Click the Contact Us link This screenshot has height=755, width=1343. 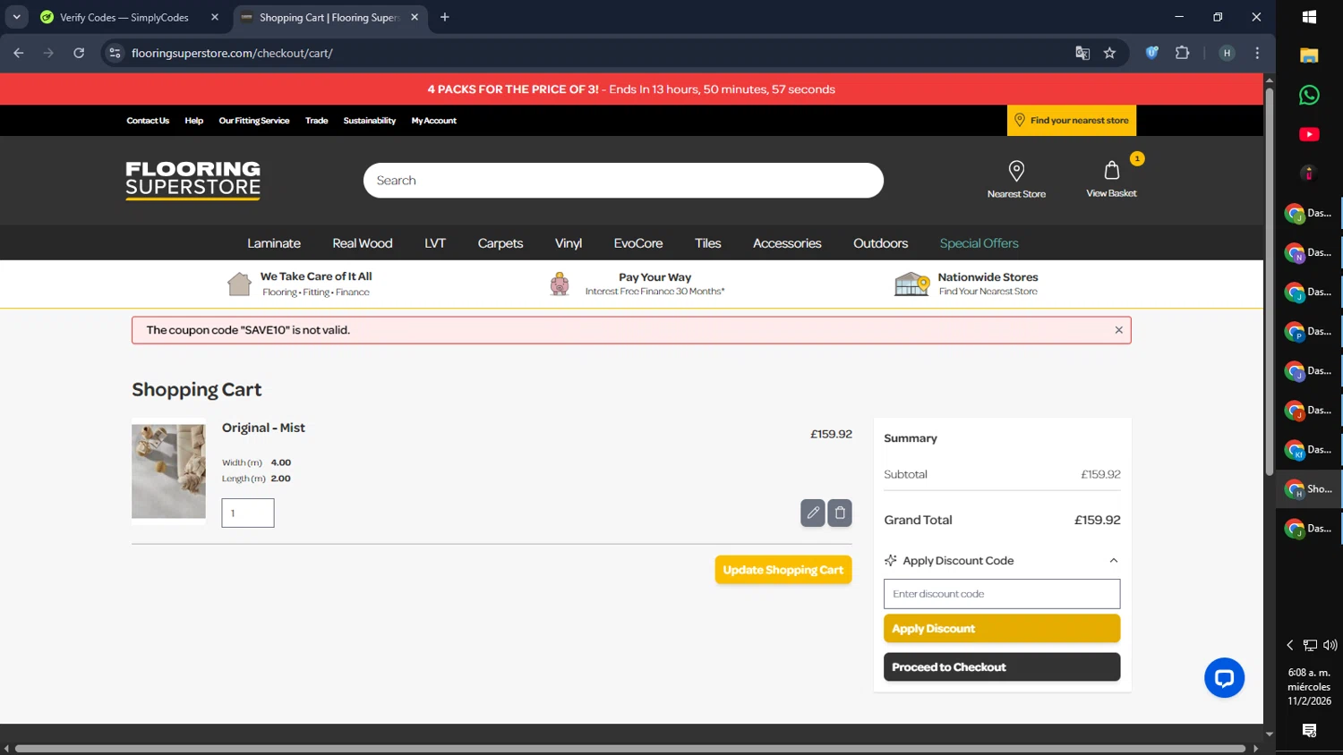click(x=148, y=121)
